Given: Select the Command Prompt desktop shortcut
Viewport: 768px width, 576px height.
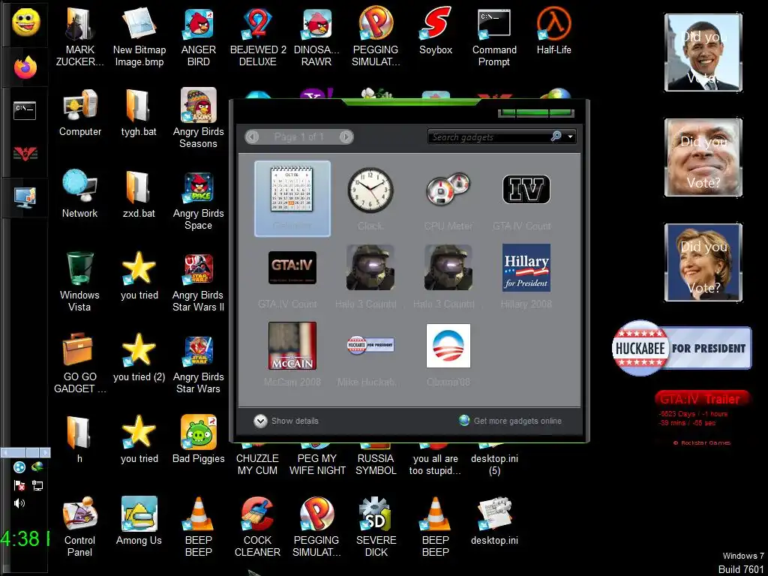Looking at the screenshot, I should pyautogui.click(x=494, y=37).
